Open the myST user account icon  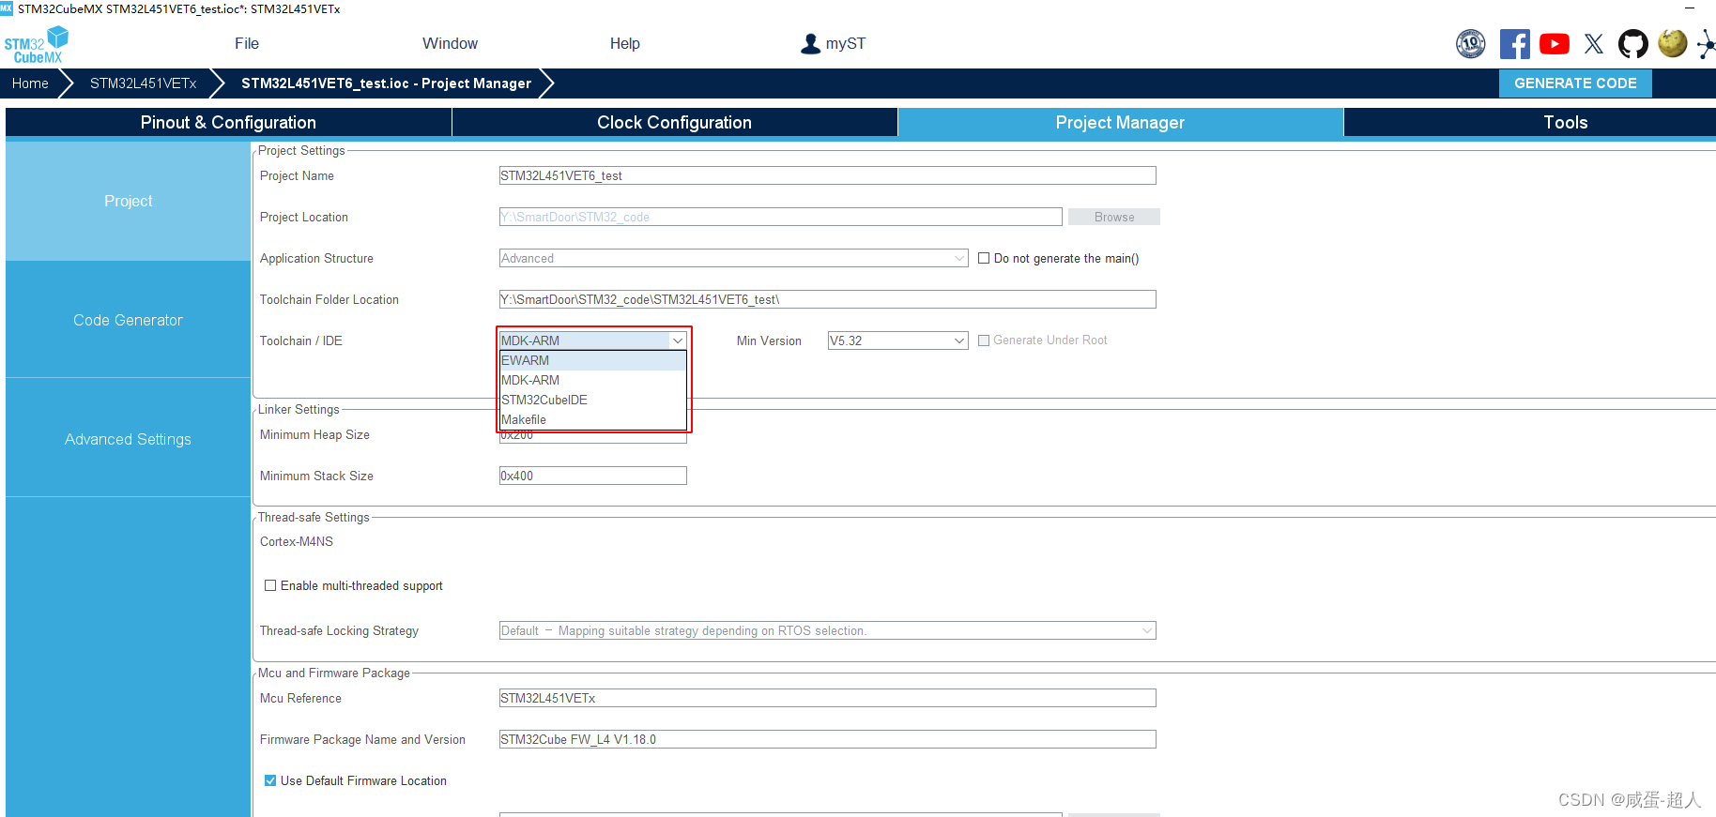(810, 44)
